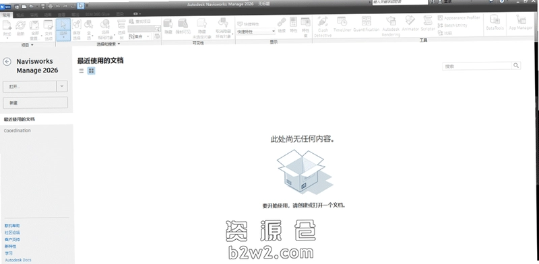Image resolution: width=539 pixels, height=264 pixels.
Task: Click the Manage Sets icon beside 集合 dropdown
Action: [157, 36]
